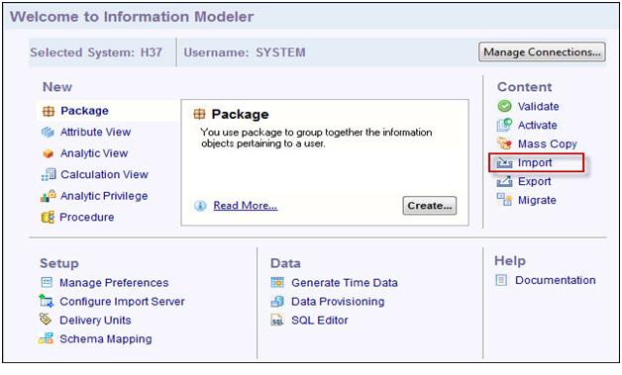Click the Mass Copy icon
Screen dimensions: 622x375
504,143
